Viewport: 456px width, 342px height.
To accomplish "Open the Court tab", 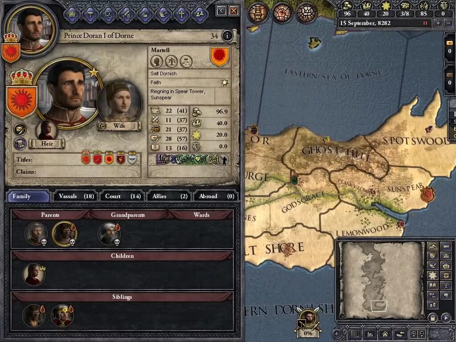I will click(122, 196).
